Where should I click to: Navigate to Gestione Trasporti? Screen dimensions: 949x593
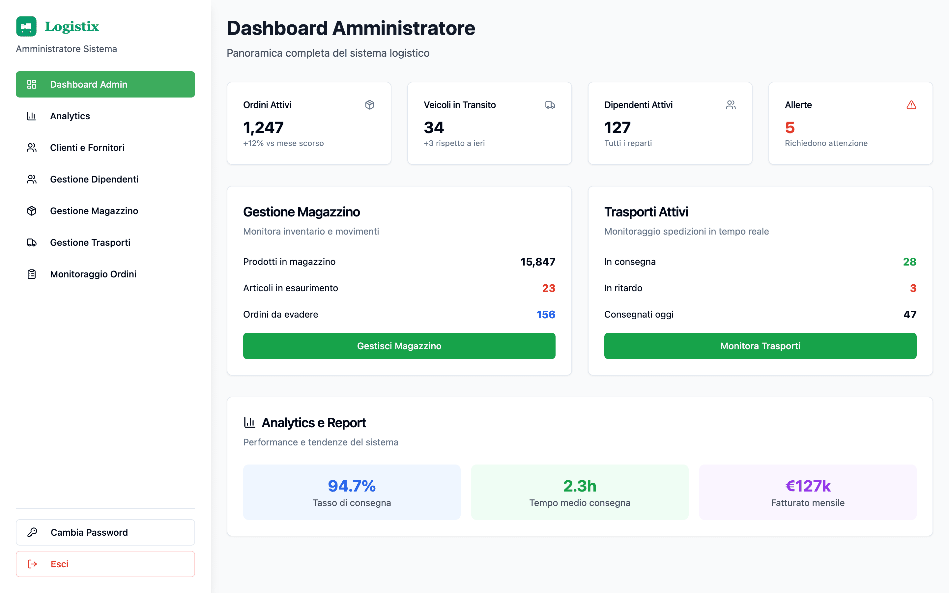[105, 242]
